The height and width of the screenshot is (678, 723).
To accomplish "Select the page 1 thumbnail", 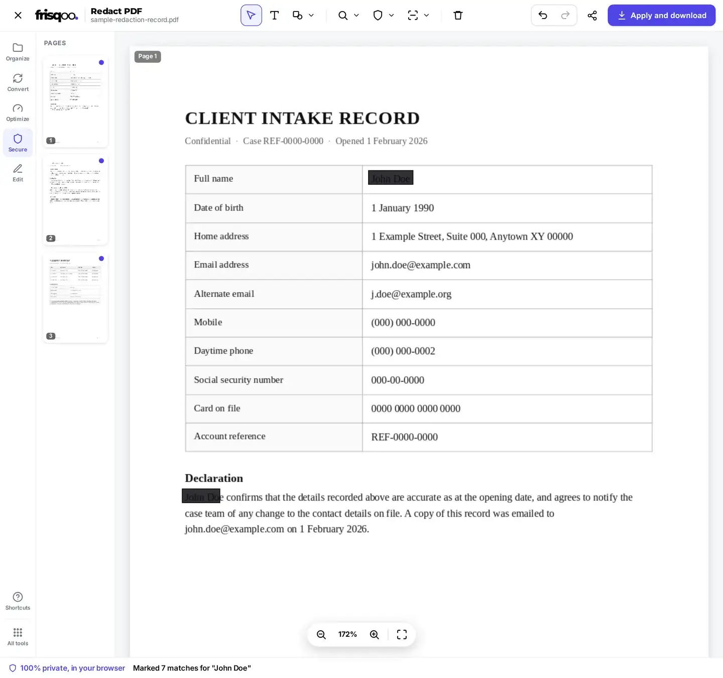I will coord(75,101).
